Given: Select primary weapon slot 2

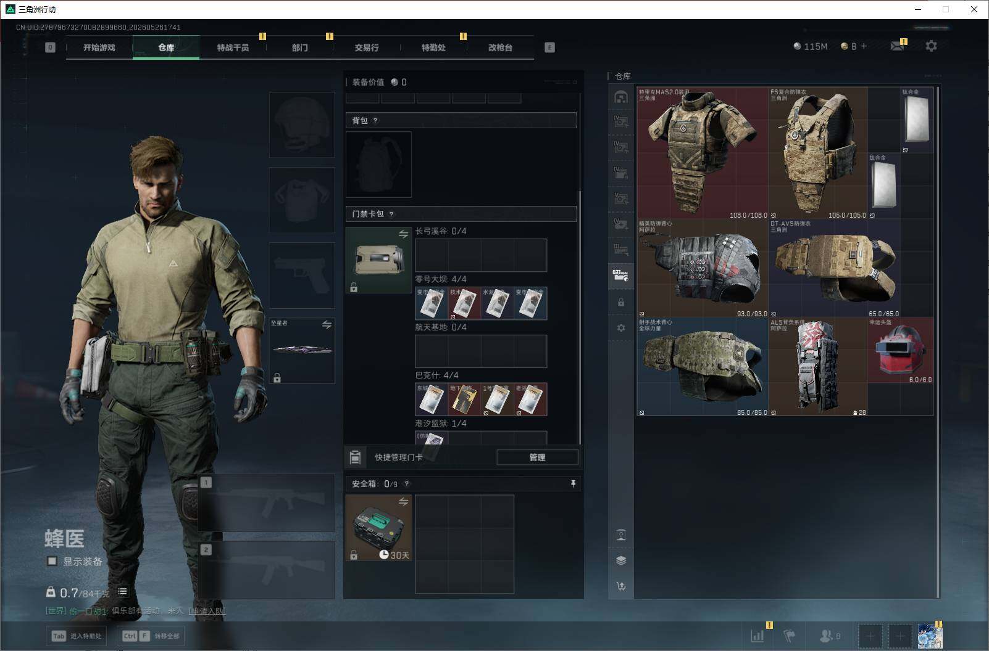Looking at the screenshot, I should pos(267,570).
